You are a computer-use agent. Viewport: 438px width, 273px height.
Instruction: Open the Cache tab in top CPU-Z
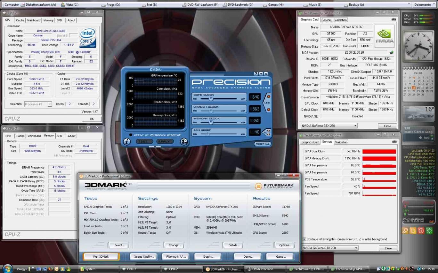pos(20,20)
